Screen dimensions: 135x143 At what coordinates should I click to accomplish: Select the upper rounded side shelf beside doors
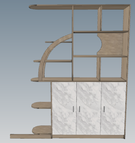click(41, 105)
